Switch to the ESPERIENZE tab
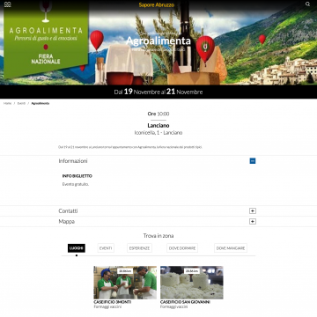317x317 pixels. (139, 248)
